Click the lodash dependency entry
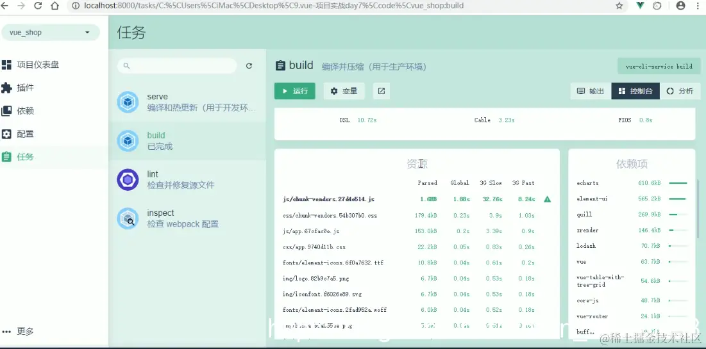Screen dimensions: 706x349 click(x=632, y=246)
